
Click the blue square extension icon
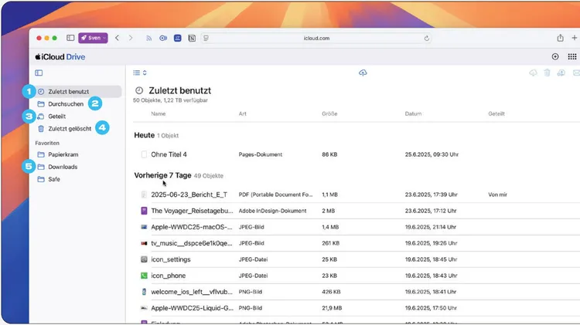(x=178, y=38)
